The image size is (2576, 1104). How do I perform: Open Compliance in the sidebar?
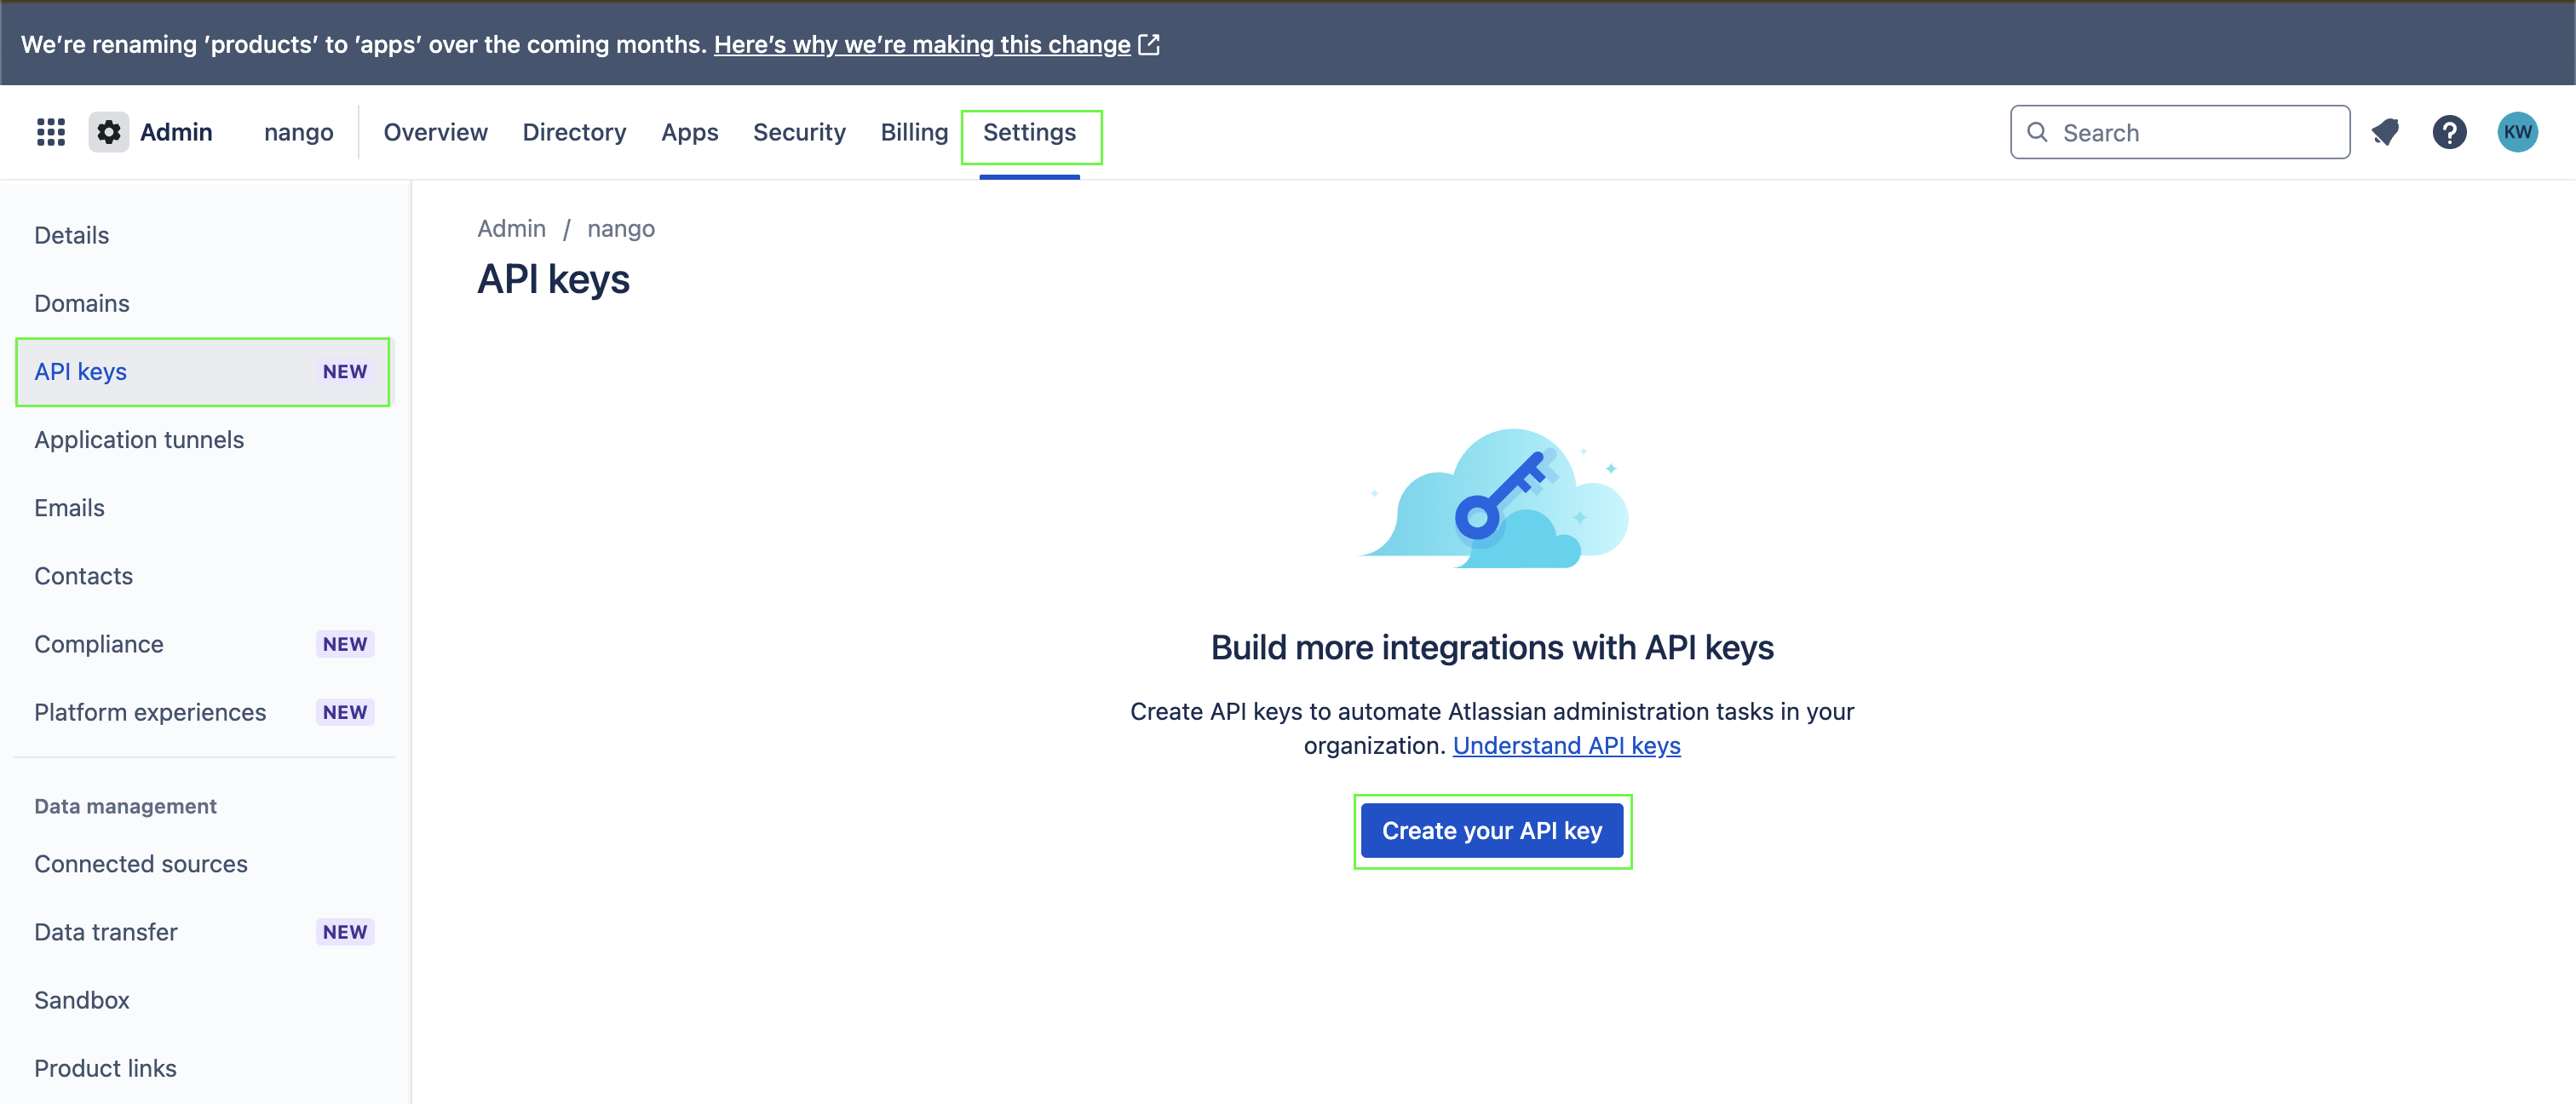(x=99, y=644)
